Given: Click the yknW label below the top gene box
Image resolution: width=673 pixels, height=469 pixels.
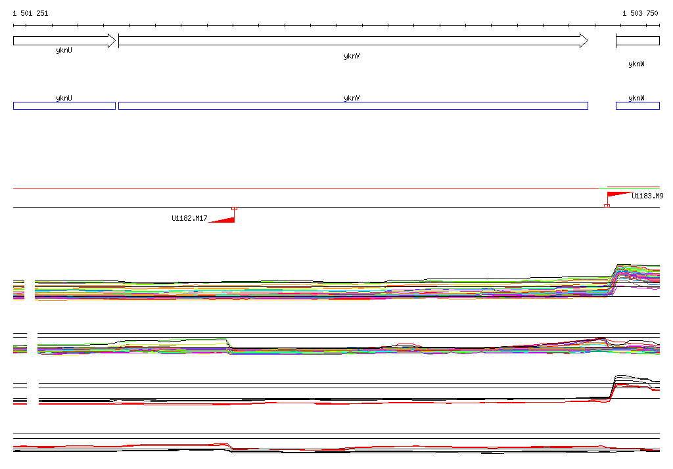Looking at the screenshot, I should (x=636, y=64).
